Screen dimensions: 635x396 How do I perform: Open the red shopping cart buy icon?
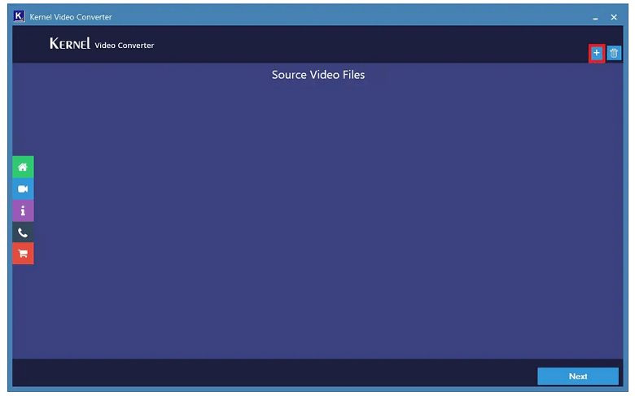[x=23, y=254]
